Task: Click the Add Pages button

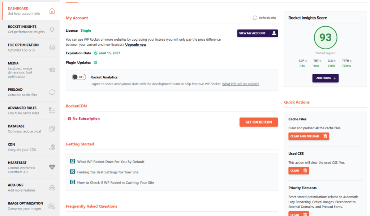Action: (x=326, y=78)
